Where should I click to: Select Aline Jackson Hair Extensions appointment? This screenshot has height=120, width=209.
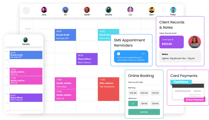tap(109, 89)
